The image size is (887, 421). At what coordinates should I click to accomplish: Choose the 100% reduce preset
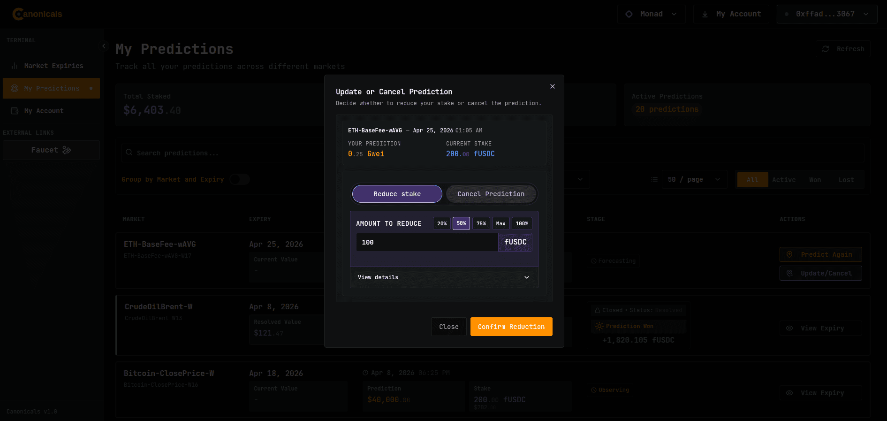click(522, 223)
